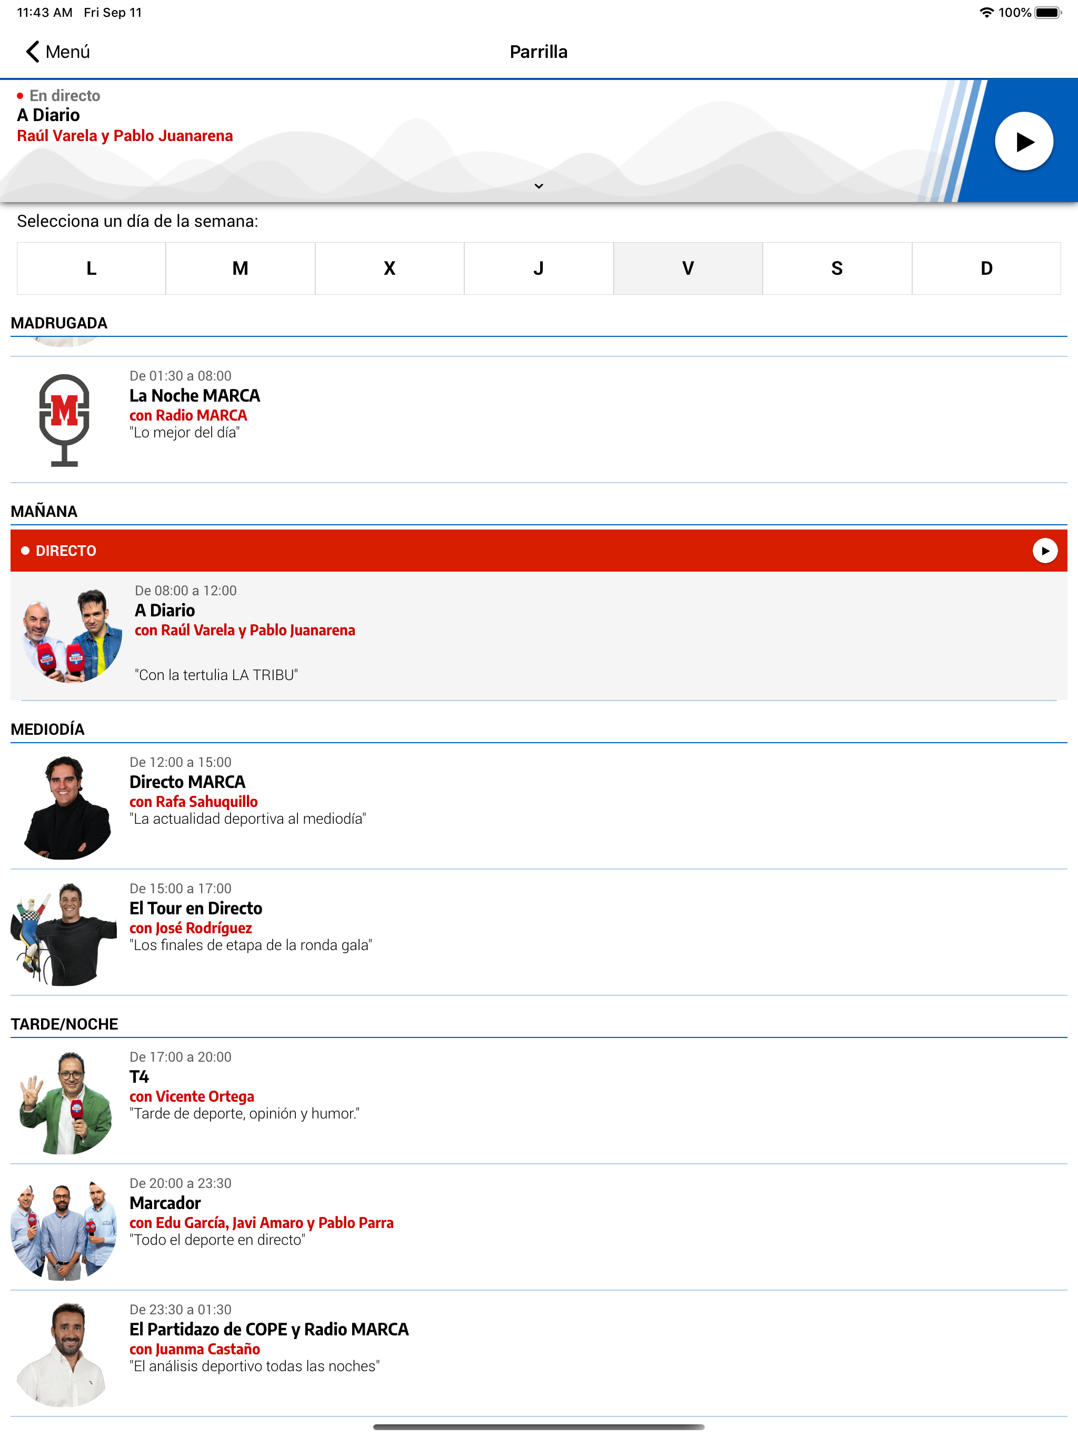Image resolution: width=1078 pixels, height=1438 pixels.
Task: Switch to Wednesday (X) tab
Action: pyautogui.click(x=390, y=268)
